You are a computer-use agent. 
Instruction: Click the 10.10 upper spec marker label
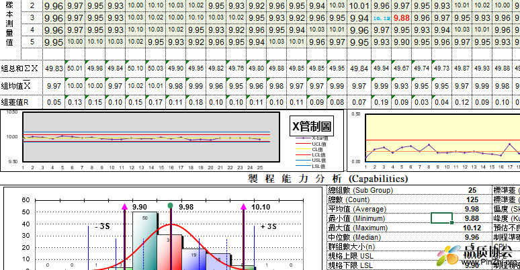point(261,207)
